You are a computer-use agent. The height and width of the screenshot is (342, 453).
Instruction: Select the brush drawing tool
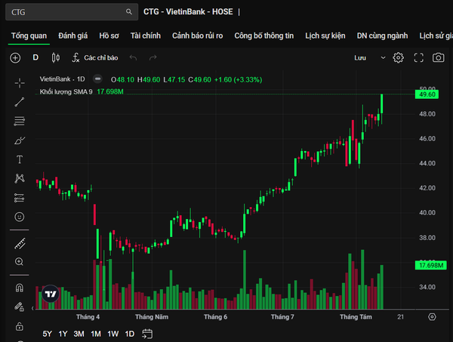click(20, 140)
